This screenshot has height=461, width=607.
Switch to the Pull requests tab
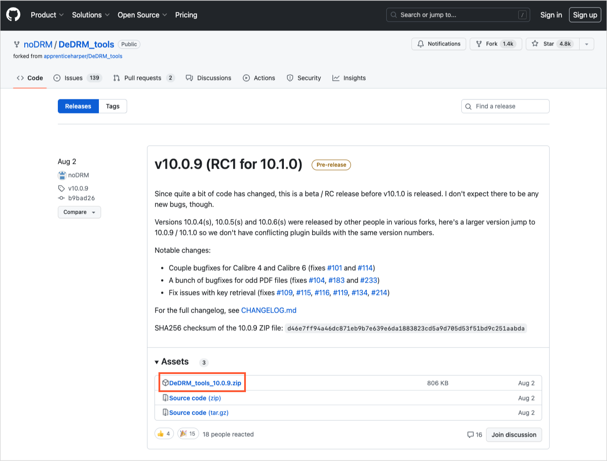tap(144, 78)
